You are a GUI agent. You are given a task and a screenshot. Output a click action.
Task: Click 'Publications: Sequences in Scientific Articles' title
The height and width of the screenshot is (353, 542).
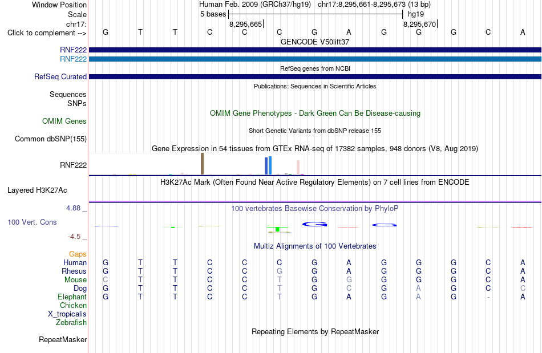(x=315, y=86)
